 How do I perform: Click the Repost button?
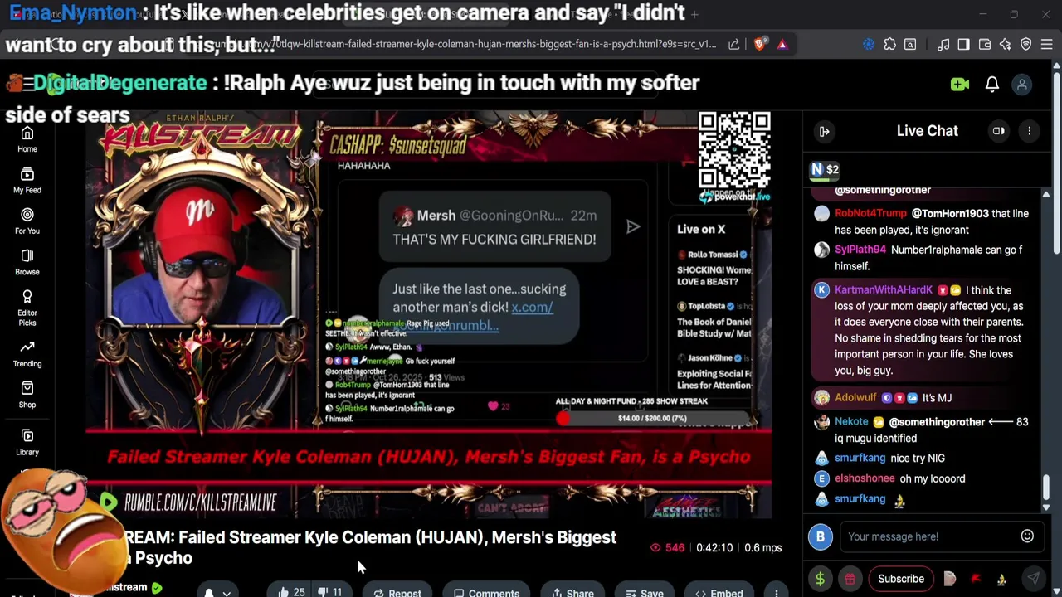tap(397, 592)
